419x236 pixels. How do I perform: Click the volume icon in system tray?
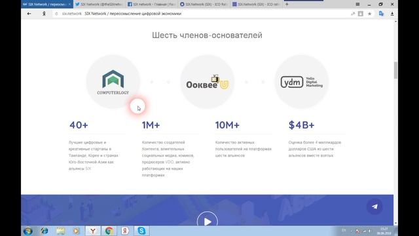[x=370, y=231]
